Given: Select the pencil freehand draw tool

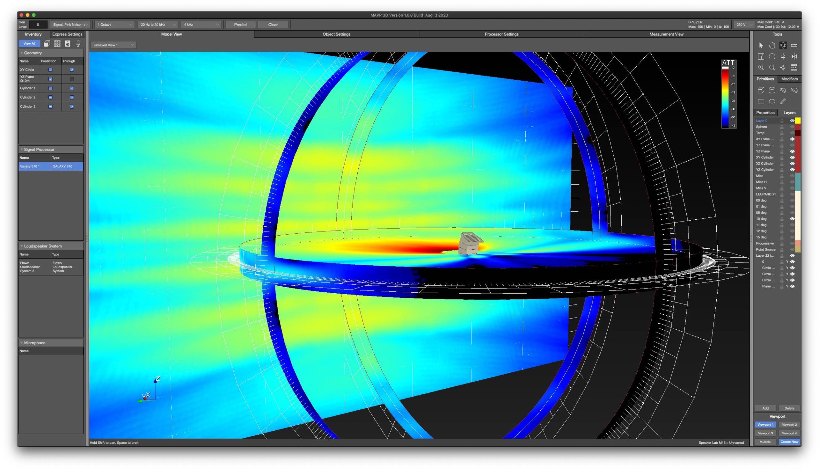Looking at the screenshot, I should [x=783, y=101].
